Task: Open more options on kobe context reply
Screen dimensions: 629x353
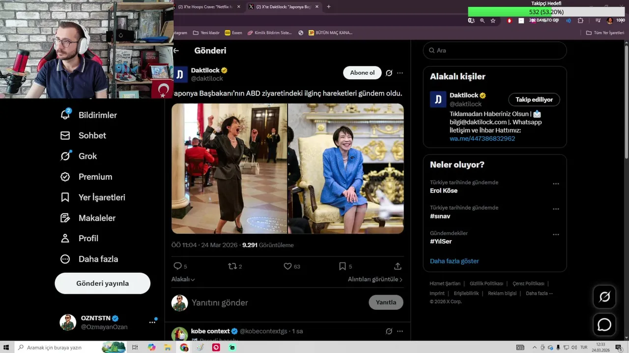Action: tap(400, 331)
